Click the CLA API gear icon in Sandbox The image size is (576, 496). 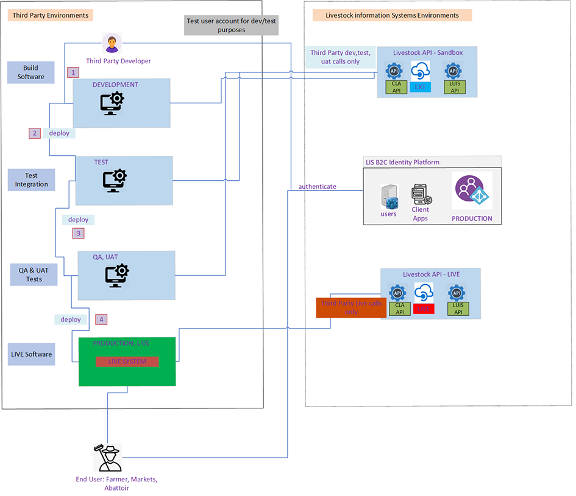click(x=395, y=70)
